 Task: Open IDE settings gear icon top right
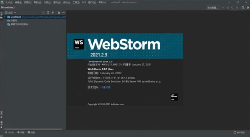click(x=248, y=8)
